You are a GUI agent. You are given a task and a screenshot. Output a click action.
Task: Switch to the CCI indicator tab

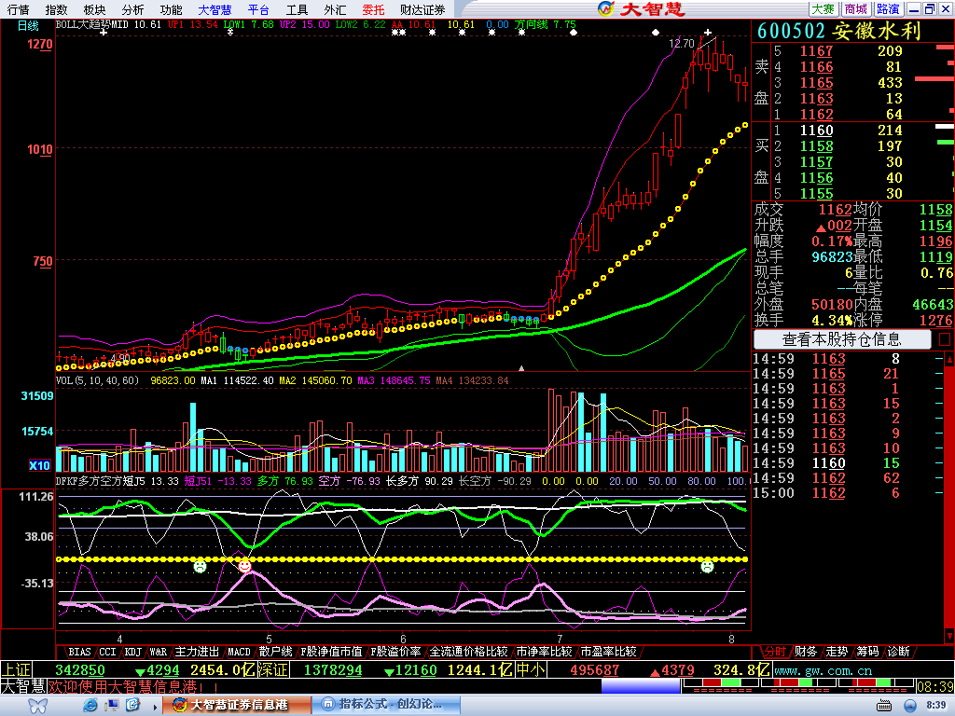coord(108,652)
